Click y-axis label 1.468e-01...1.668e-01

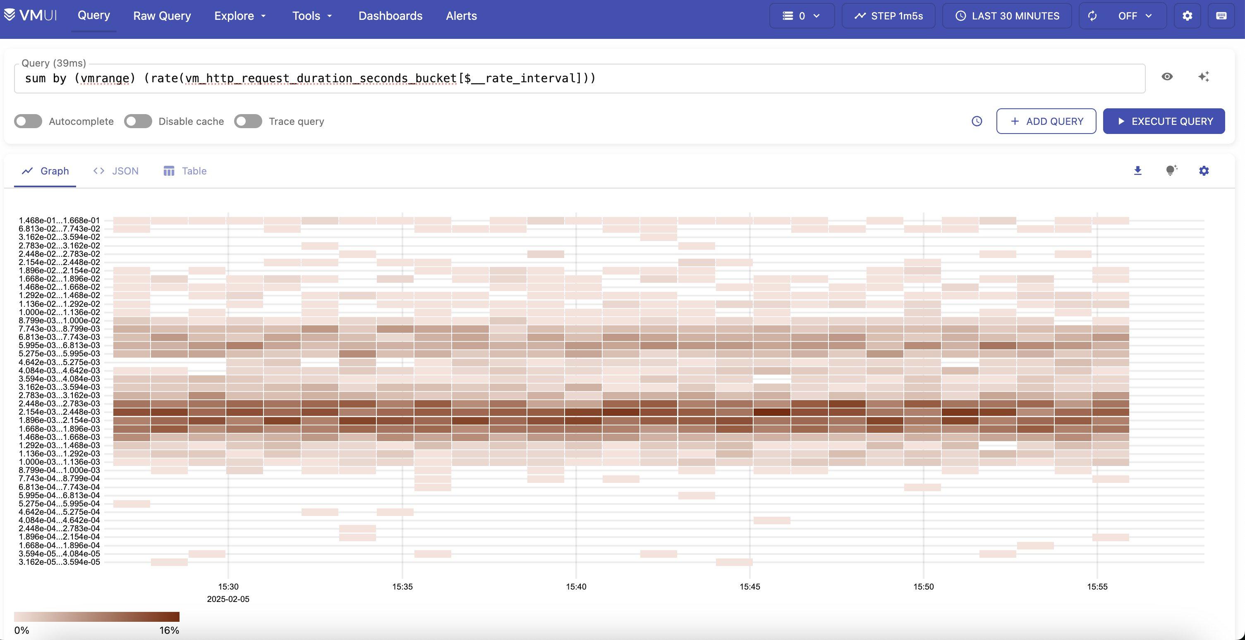pos(59,220)
